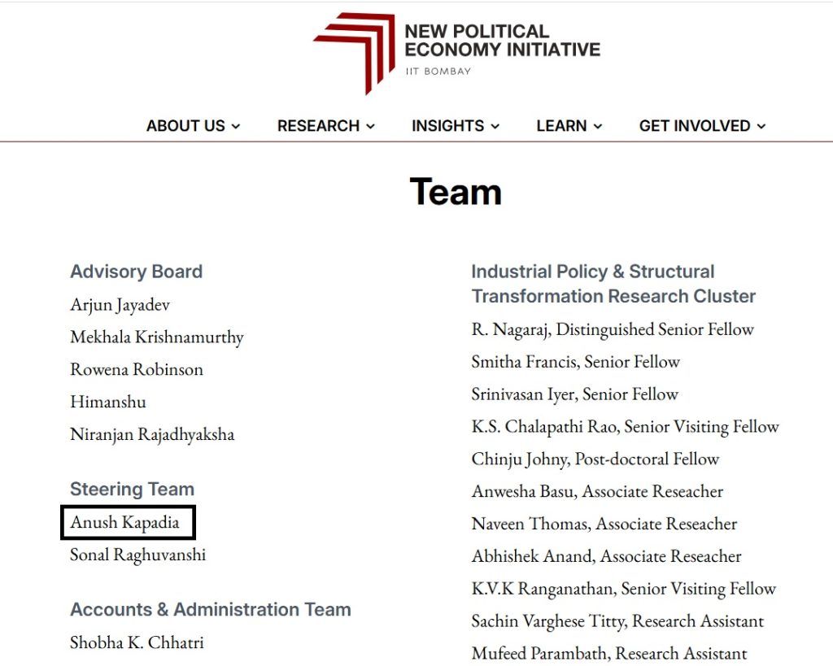
Task: Click the New Political Economy Initiative logo
Action: click(355, 50)
